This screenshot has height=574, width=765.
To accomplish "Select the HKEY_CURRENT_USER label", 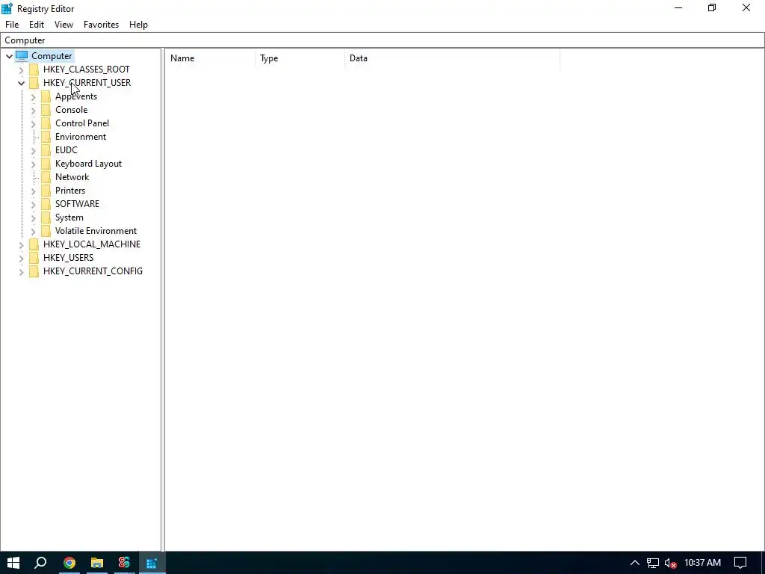I will 87,83.
